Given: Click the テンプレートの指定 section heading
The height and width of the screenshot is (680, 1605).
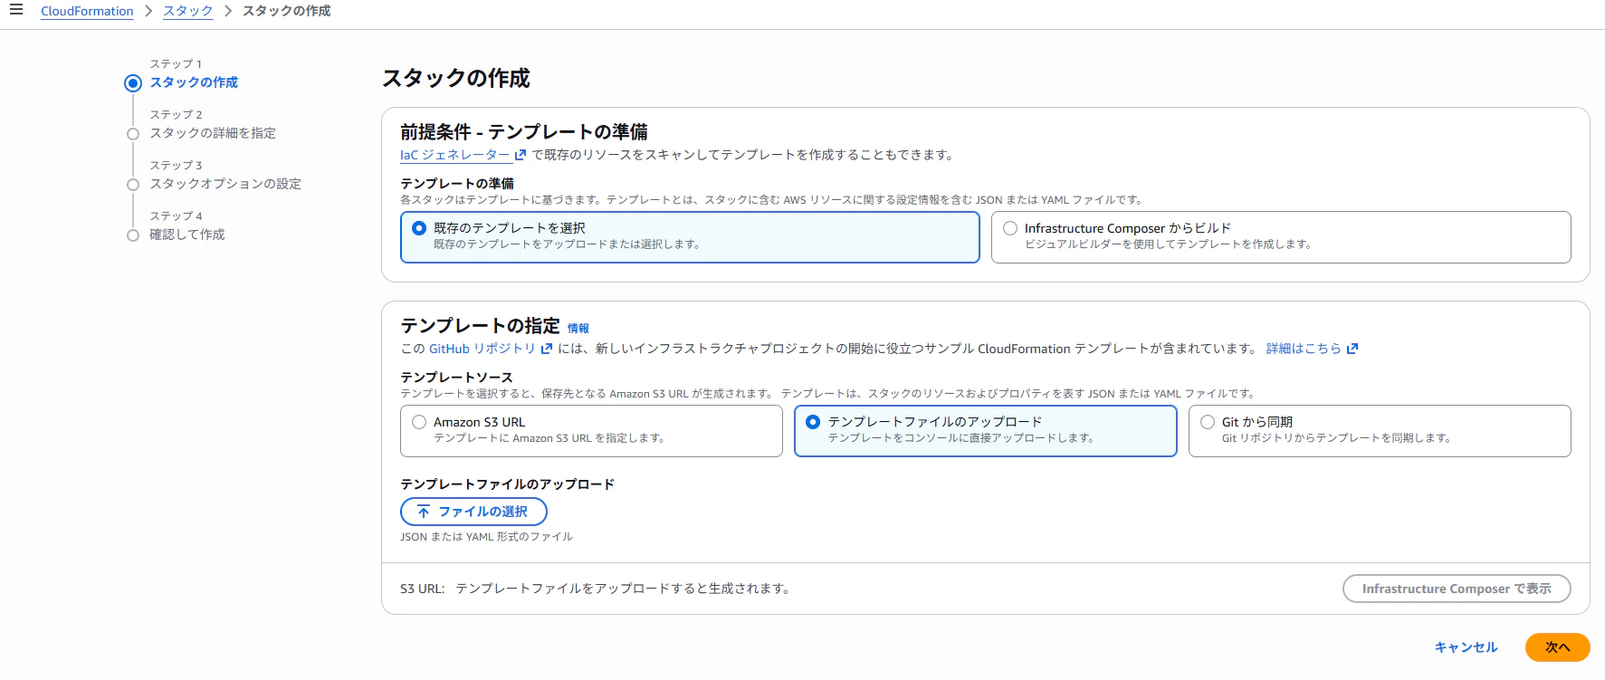Looking at the screenshot, I should tap(481, 326).
